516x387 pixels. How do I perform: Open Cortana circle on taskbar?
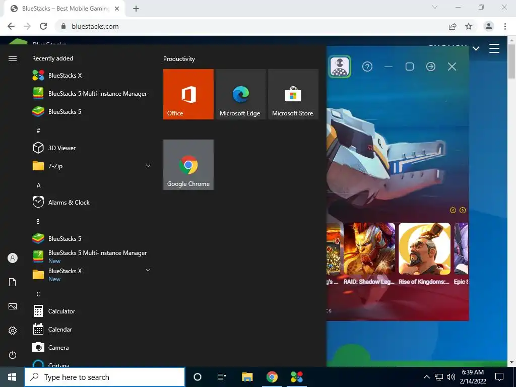198,377
